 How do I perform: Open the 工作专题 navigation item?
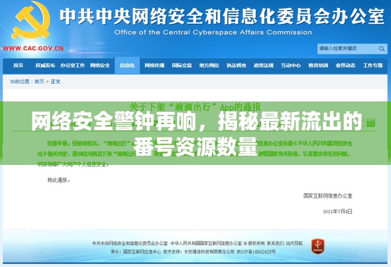(373, 65)
